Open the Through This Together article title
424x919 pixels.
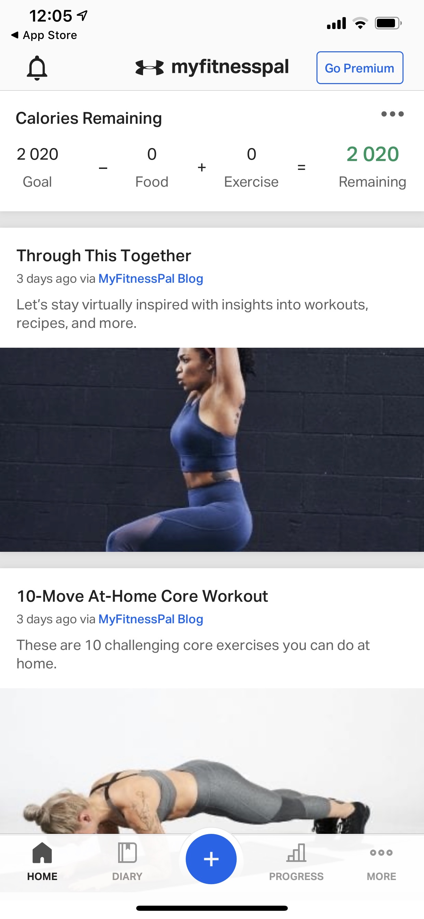(x=104, y=255)
